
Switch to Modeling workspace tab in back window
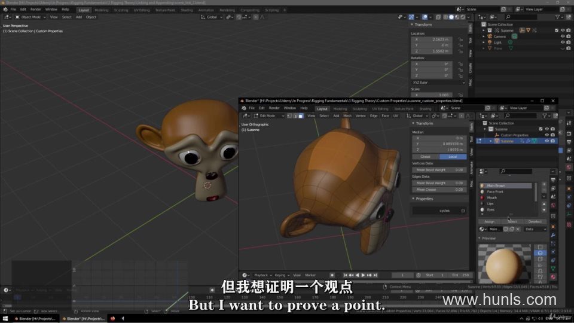(102, 10)
